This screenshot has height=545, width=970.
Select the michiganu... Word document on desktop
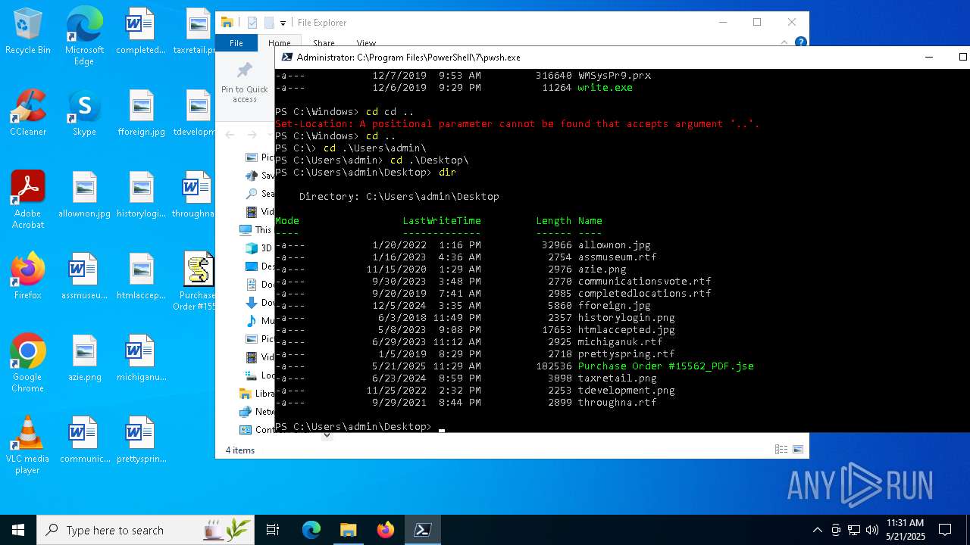pyautogui.click(x=141, y=358)
